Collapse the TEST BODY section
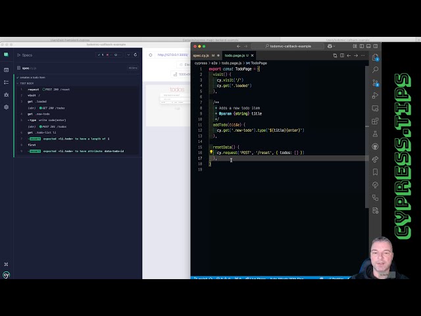 [25, 84]
